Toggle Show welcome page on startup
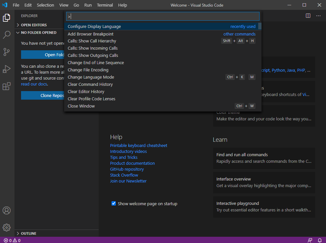Image resolution: width=326 pixels, height=243 pixels. (114, 204)
